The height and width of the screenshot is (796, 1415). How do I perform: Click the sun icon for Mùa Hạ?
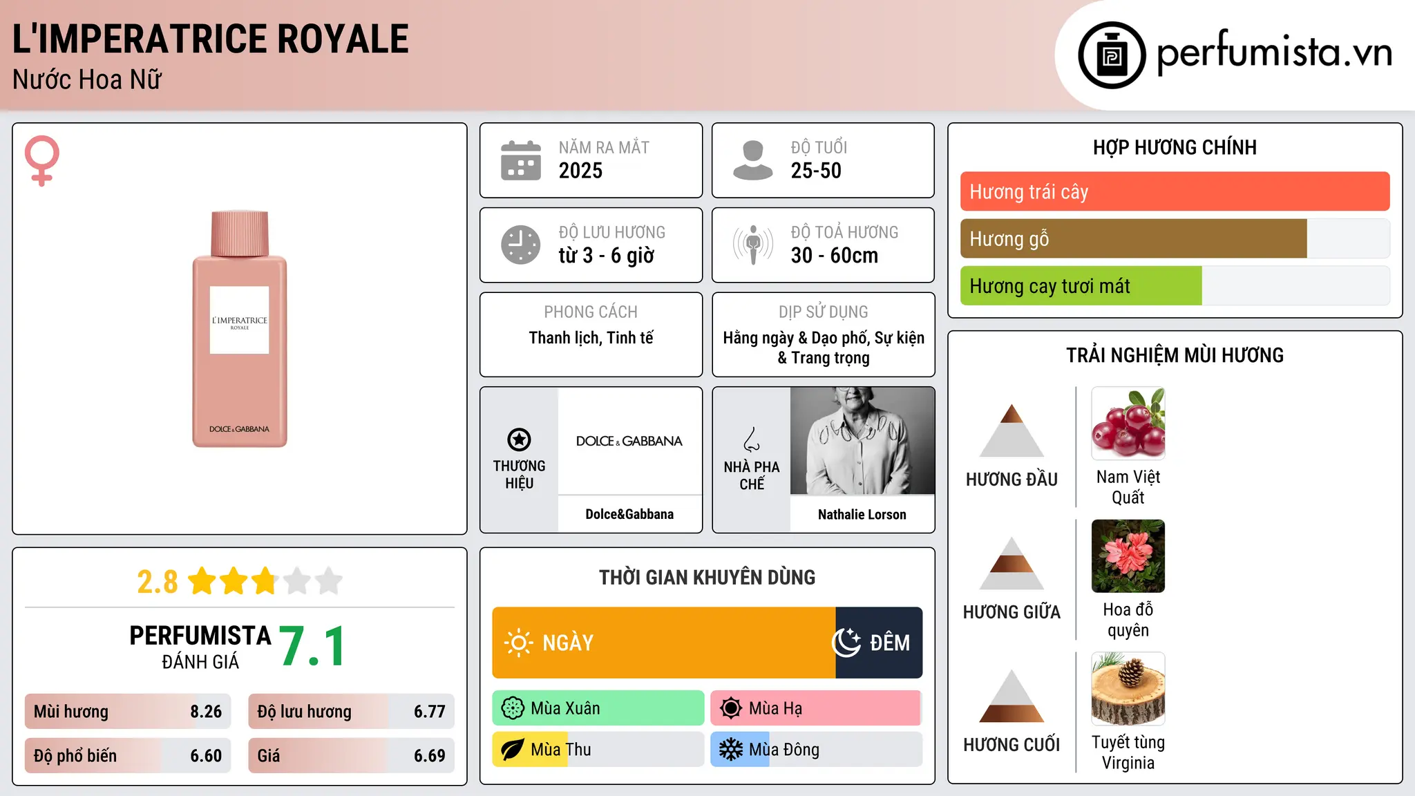pyautogui.click(x=731, y=708)
